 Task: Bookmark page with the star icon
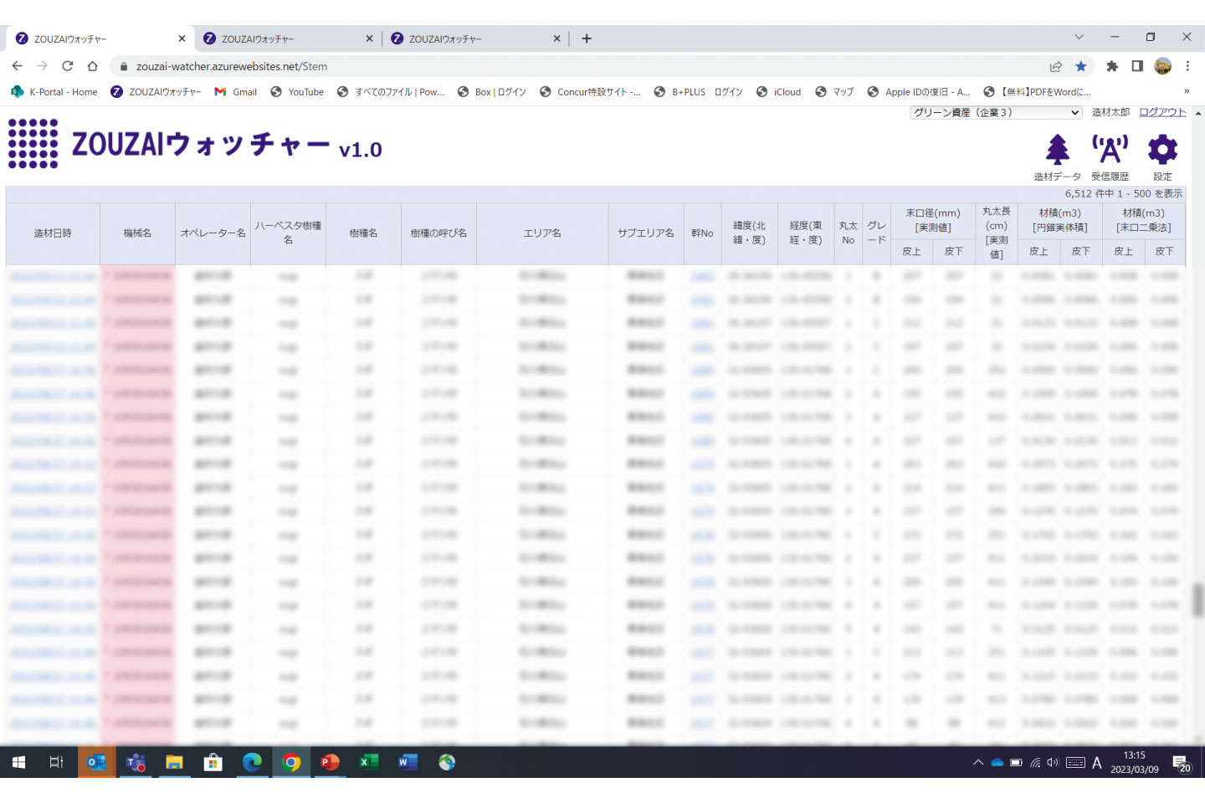[1081, 66]
